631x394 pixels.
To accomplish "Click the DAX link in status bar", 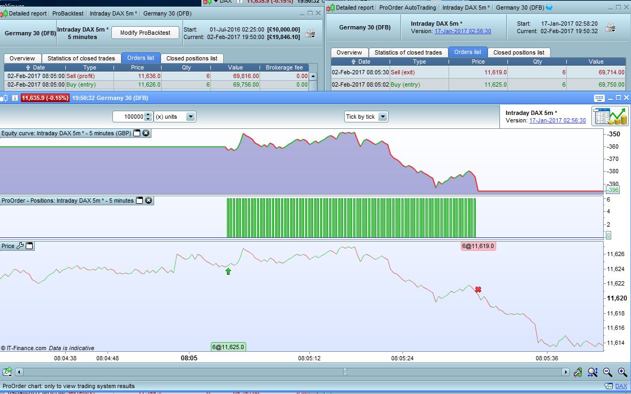I will pyautogui.click(x=621, y=387).
